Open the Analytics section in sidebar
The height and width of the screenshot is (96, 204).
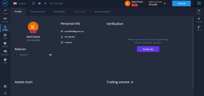5,45
